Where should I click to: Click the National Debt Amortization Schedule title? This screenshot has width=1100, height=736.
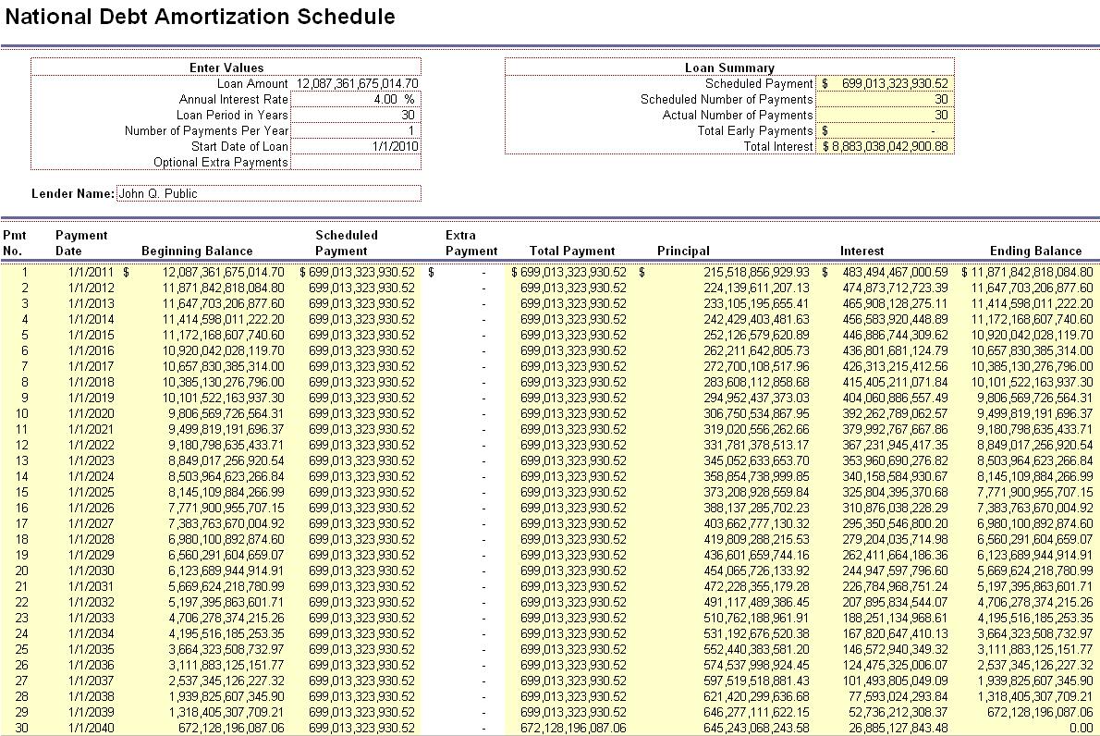click(x=201, y=17)
